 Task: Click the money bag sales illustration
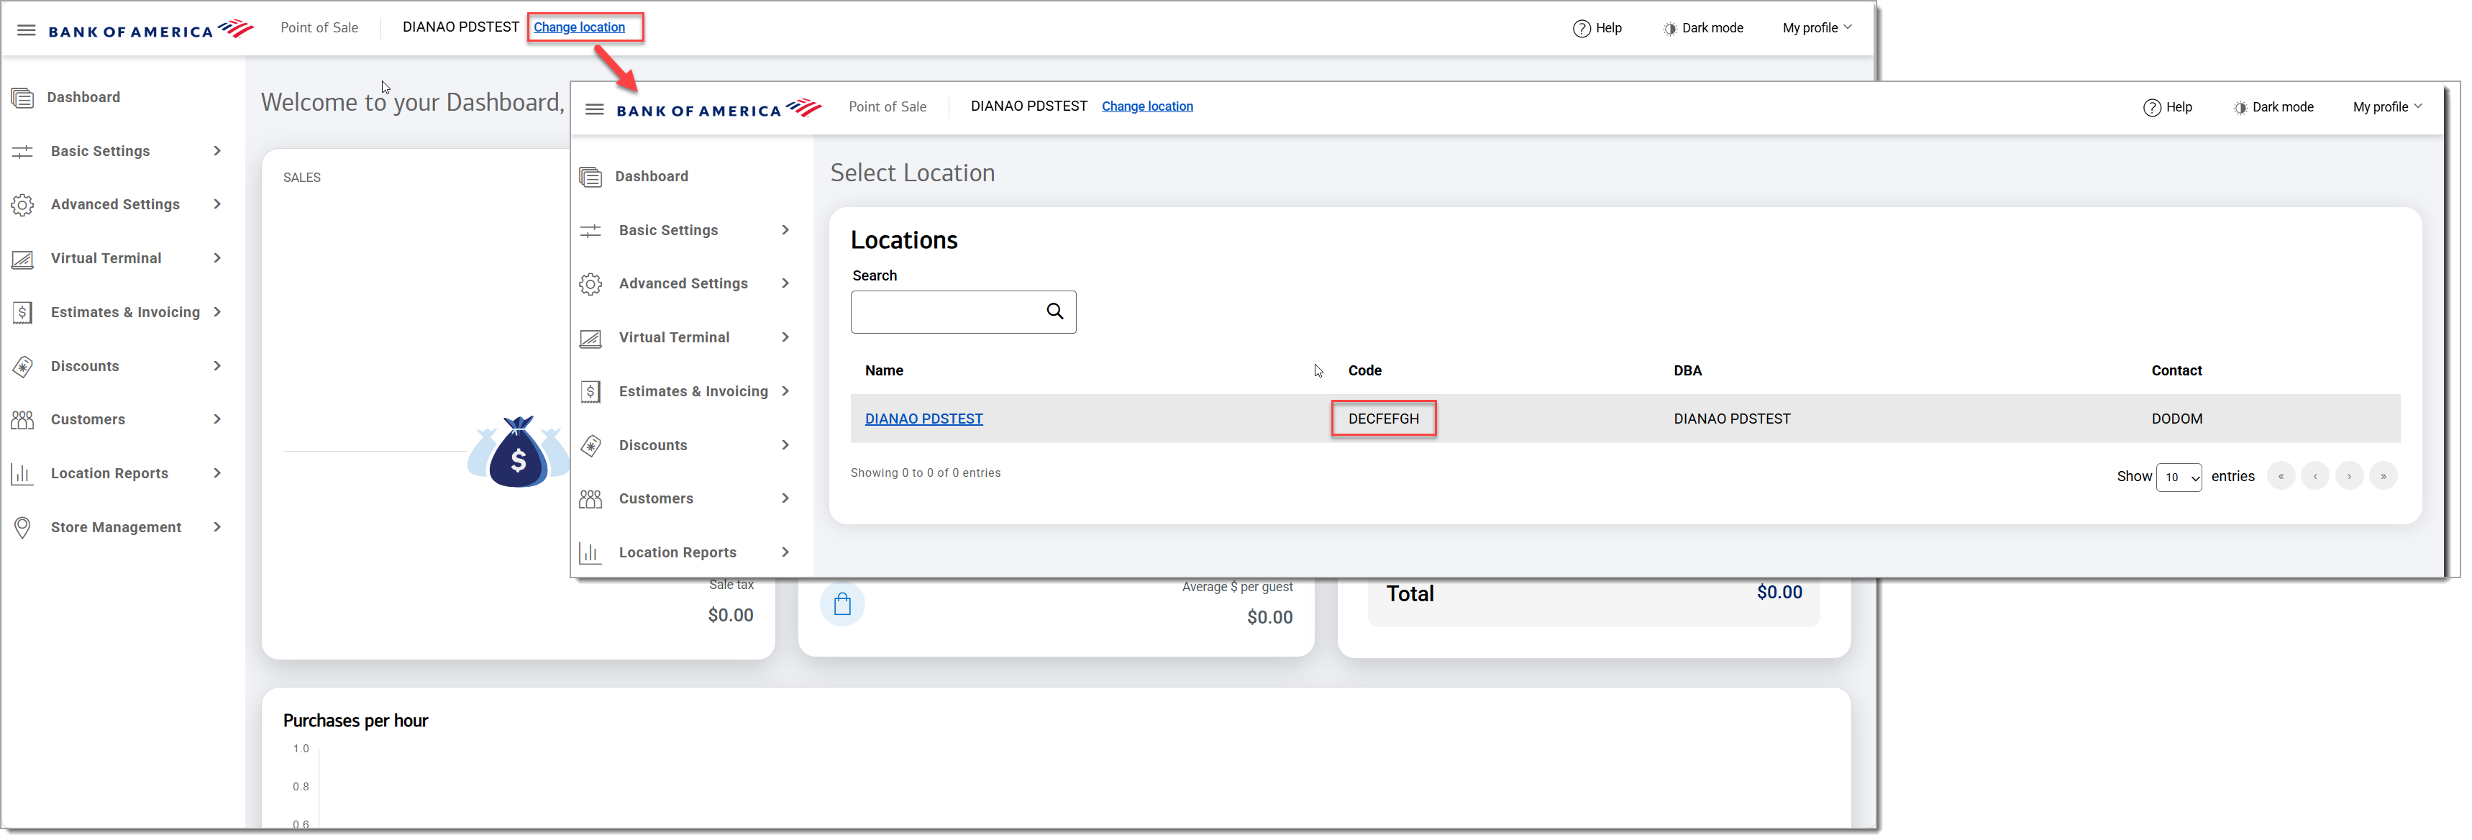point(518,452)
